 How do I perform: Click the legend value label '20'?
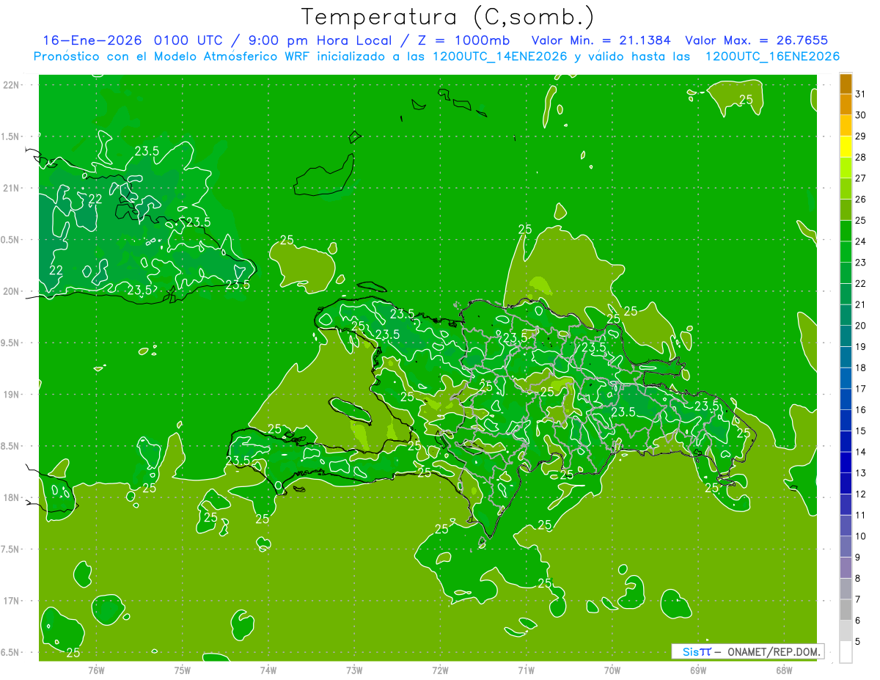[x=861, y=326]
